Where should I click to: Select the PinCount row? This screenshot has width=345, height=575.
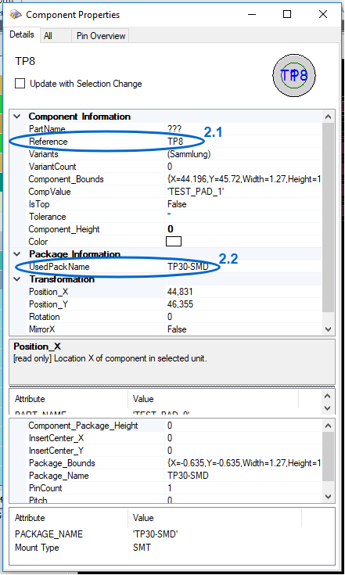[175, 487]
